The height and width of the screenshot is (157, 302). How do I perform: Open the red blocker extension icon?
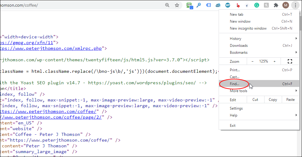pyautogui.click(x=238, y=5)
